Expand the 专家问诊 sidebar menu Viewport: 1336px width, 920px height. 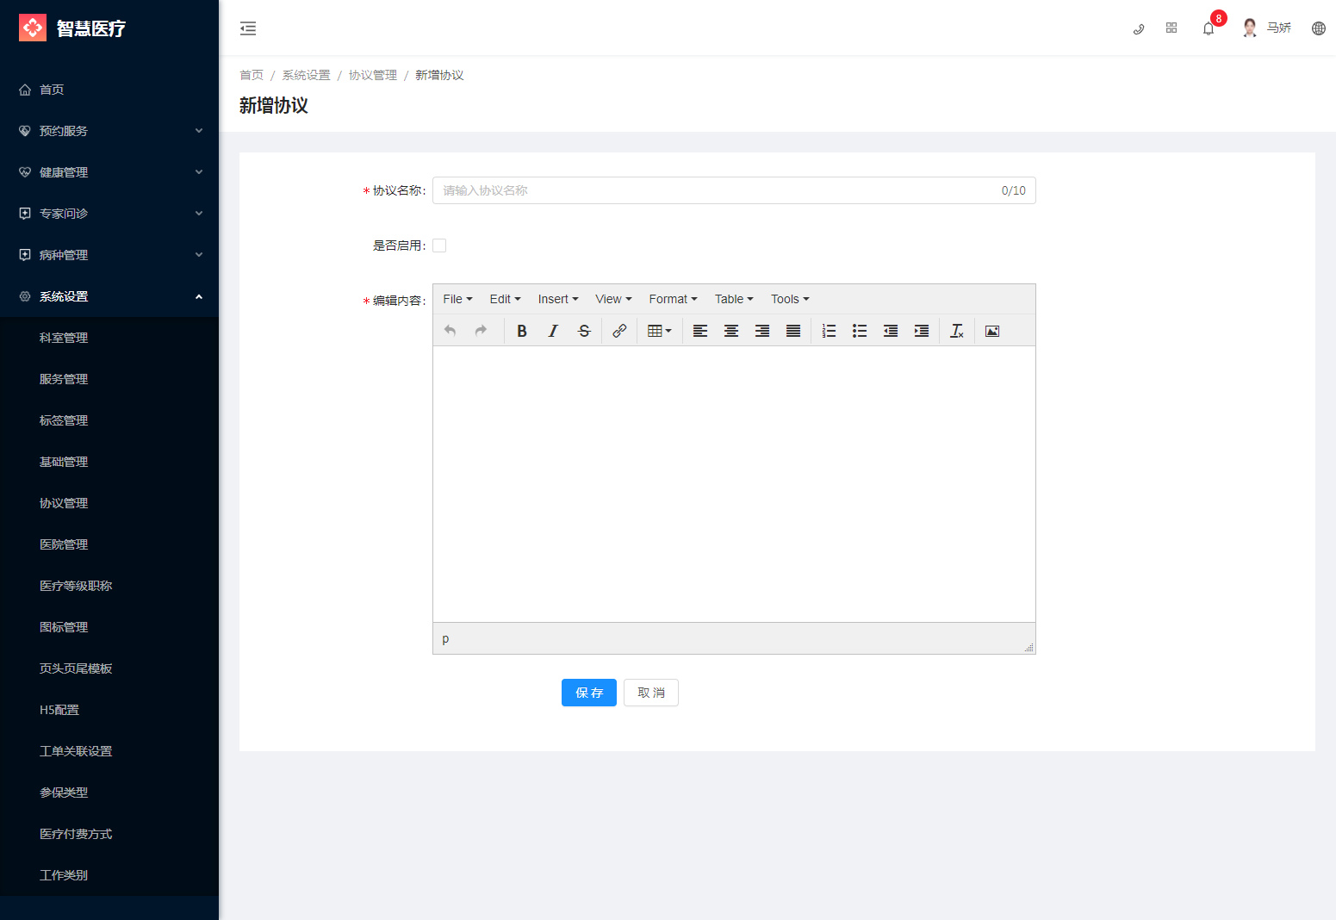click(109, 214)
